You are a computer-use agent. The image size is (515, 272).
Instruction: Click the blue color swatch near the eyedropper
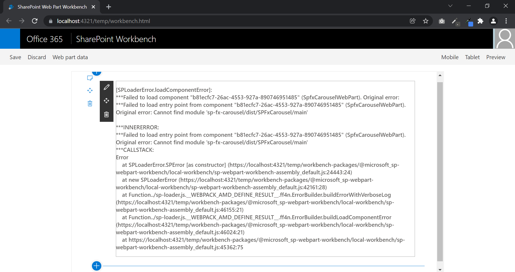[x=471, y=24]
